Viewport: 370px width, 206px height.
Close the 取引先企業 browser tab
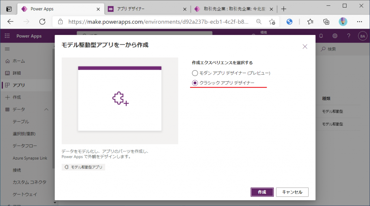coord(271,9)
